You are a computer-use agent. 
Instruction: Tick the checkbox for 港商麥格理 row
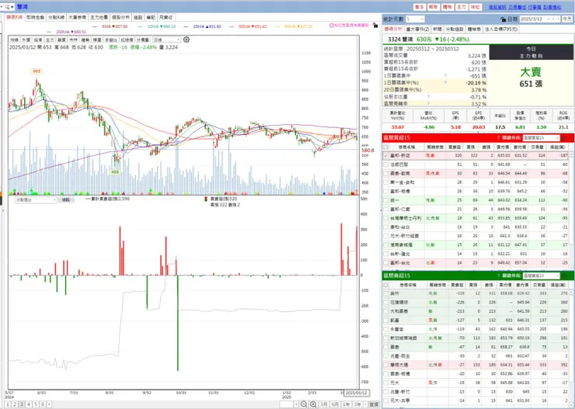pos(385,245)
